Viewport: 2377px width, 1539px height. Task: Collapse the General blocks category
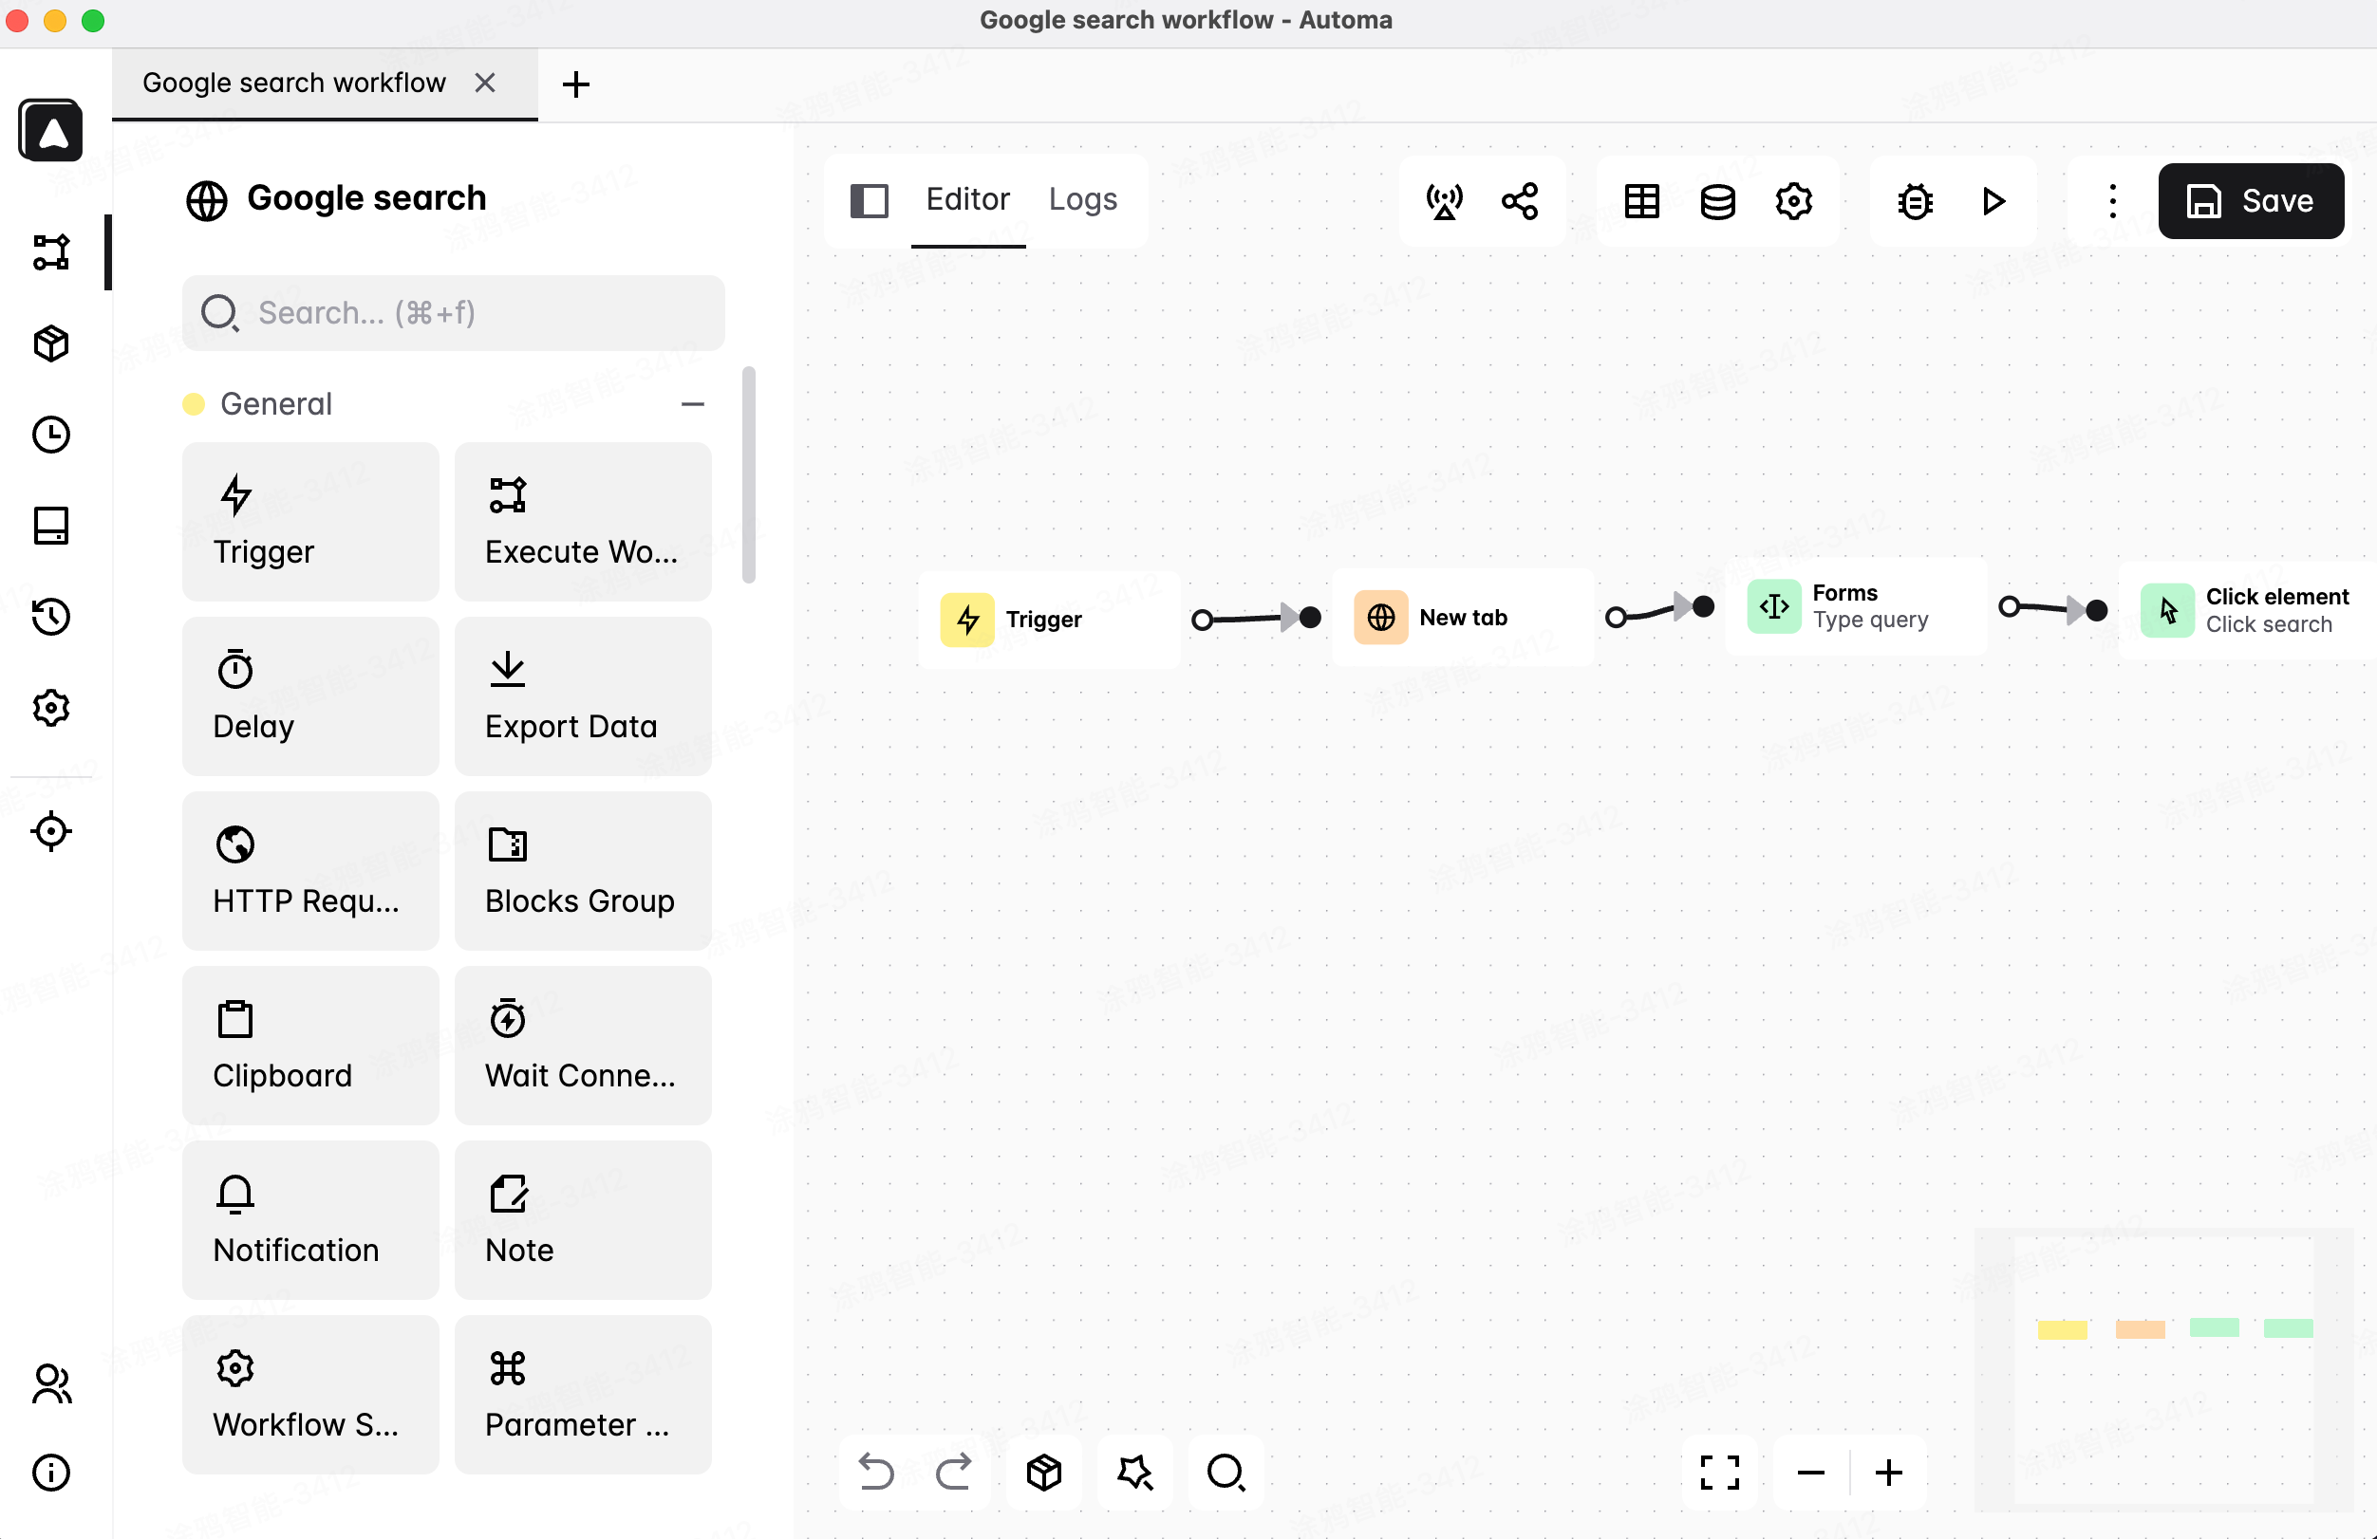click(693, 404)
